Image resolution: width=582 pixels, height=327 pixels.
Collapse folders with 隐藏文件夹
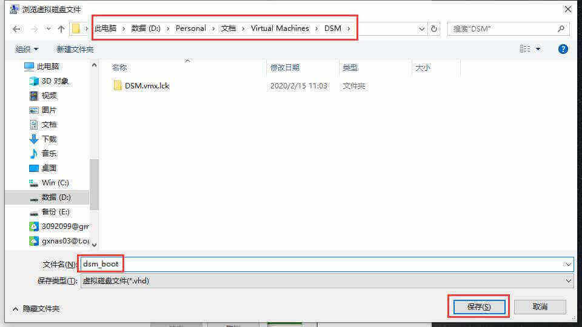[36, 308]
